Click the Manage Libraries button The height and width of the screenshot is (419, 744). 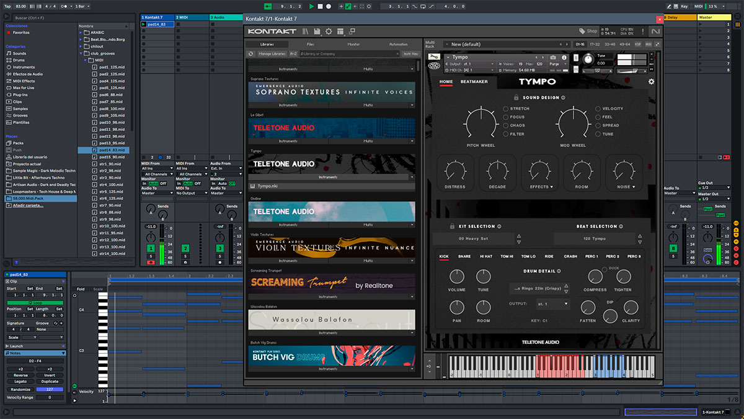272,54
